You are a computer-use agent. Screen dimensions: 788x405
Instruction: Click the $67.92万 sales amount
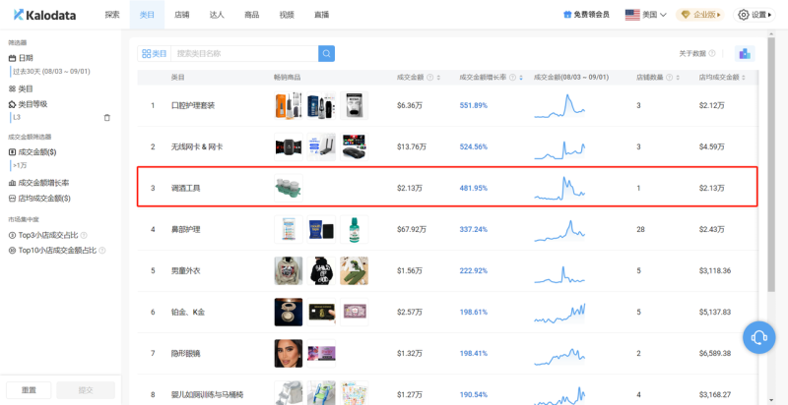pos(411,230)
